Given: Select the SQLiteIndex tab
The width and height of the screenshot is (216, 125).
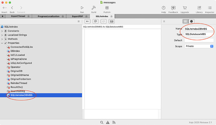Looking at the screenshot, I should (102, 16).
